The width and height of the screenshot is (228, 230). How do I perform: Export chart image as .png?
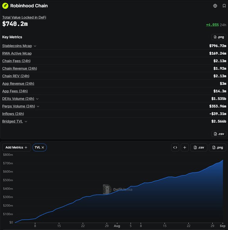tap(218, 147)
